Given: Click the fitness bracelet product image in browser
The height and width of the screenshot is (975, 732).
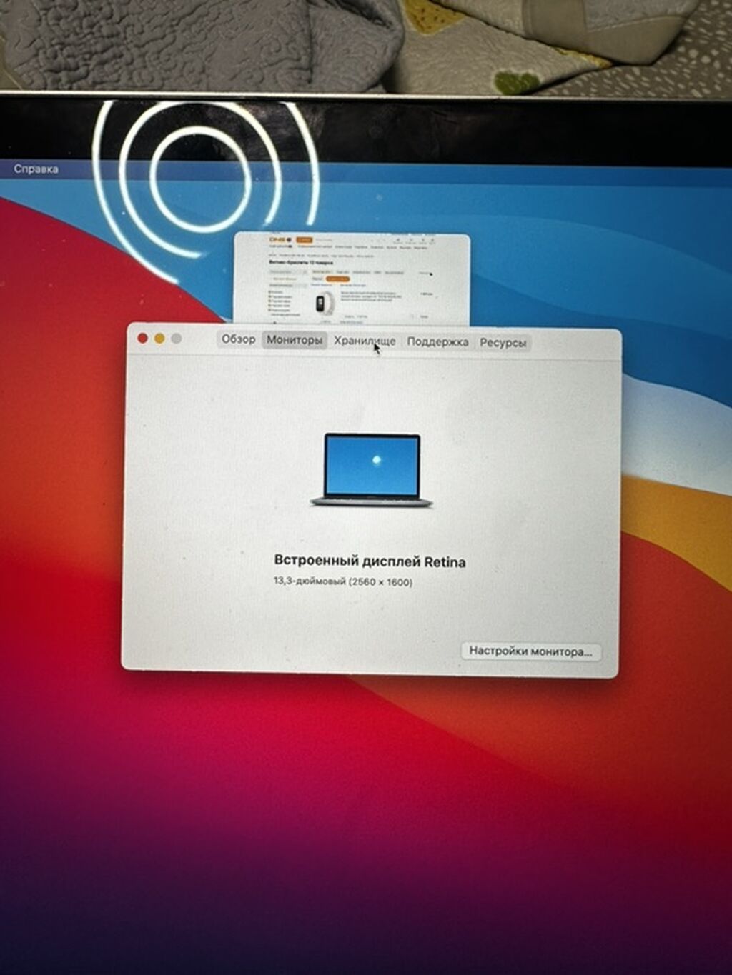Looking at the screenshot, I should coord(324,303).
